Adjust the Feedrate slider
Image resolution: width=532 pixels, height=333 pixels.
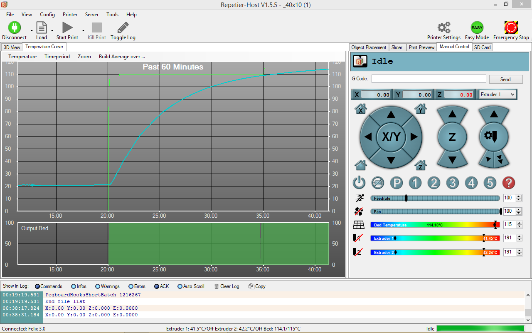tap(435, 198)
